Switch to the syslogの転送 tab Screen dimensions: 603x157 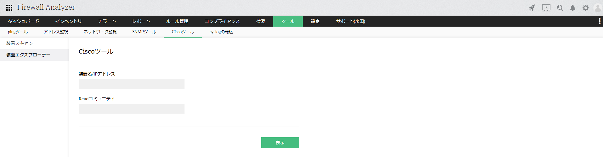[221, 32]
